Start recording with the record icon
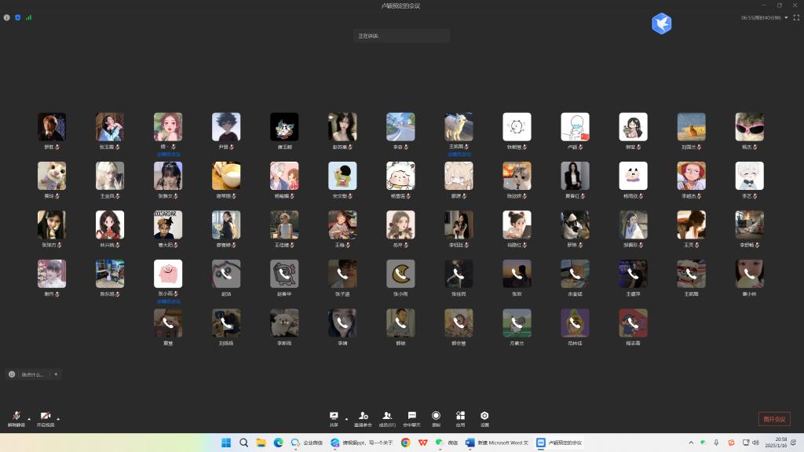Screen dimensions: 804x452 (436, 416)
